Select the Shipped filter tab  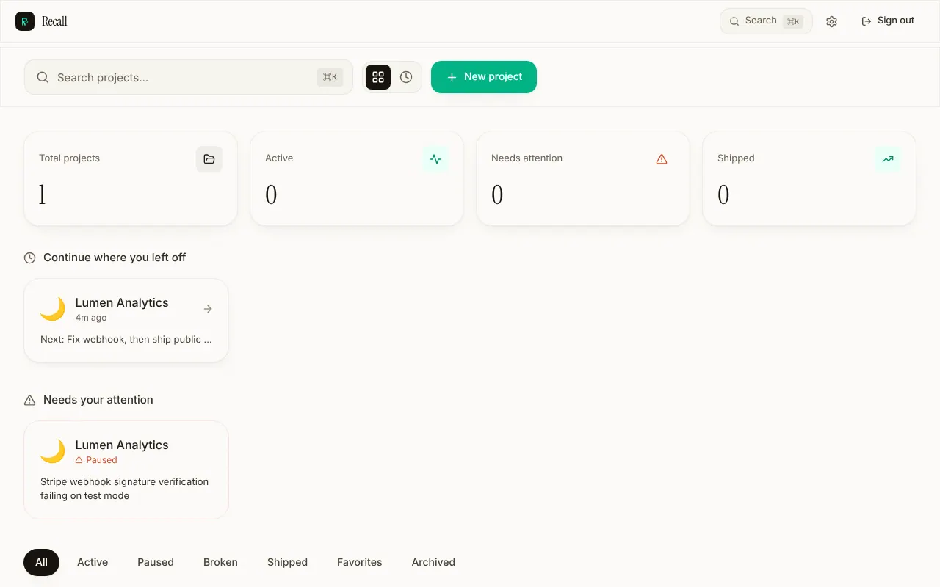pyautogui.click(x=287, y=562)
